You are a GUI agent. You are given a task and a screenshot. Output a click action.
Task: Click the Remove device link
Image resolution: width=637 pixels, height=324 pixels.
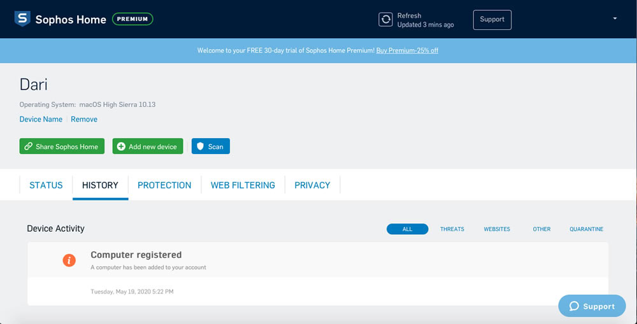coord(84,120)
